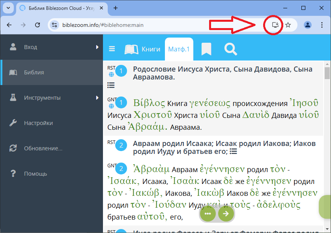The image size is (331, 233).
Task: Click the Greek word Χριστοῦ
Action: tap(153, 115)
